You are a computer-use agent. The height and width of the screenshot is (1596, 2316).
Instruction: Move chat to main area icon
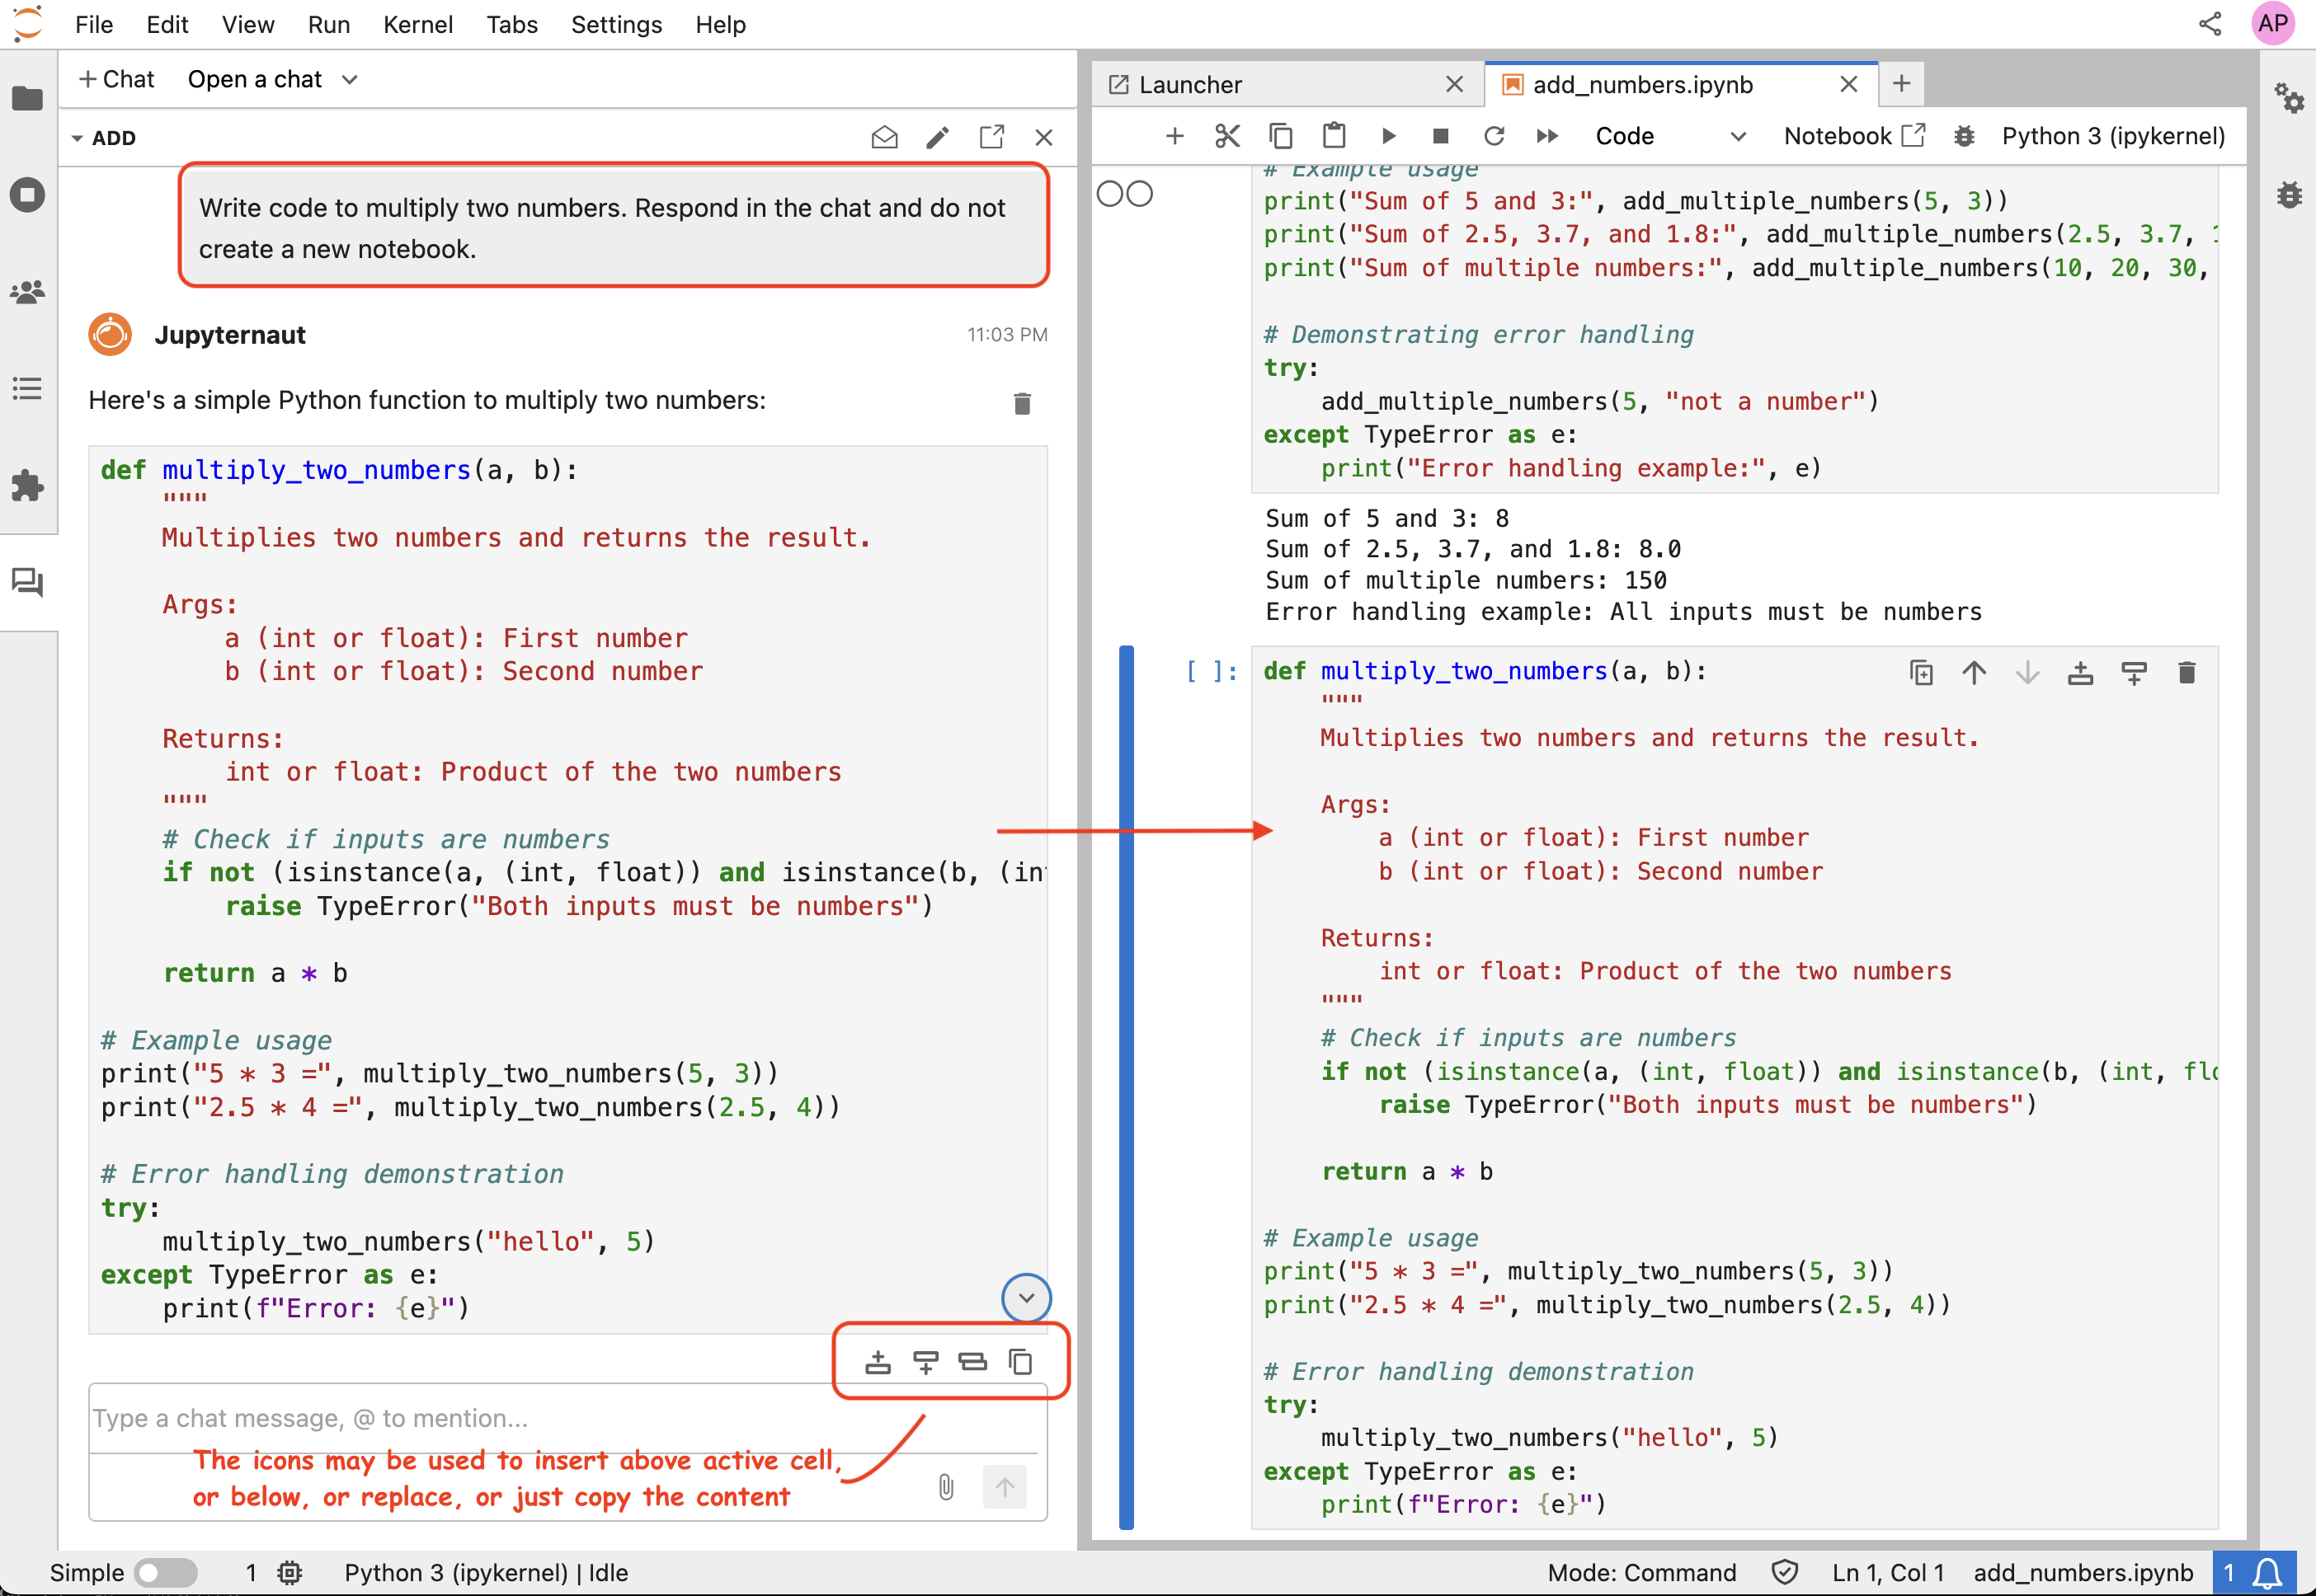point(991,137)
